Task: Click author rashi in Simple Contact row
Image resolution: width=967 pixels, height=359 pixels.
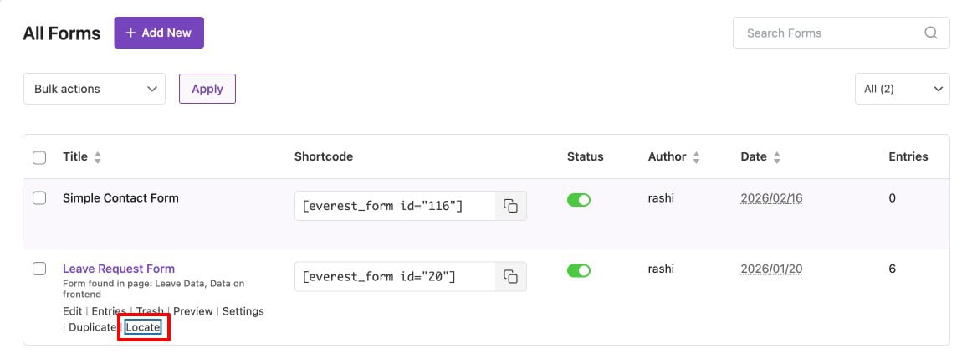Action: pyautogui.click(x=661, y=198)
